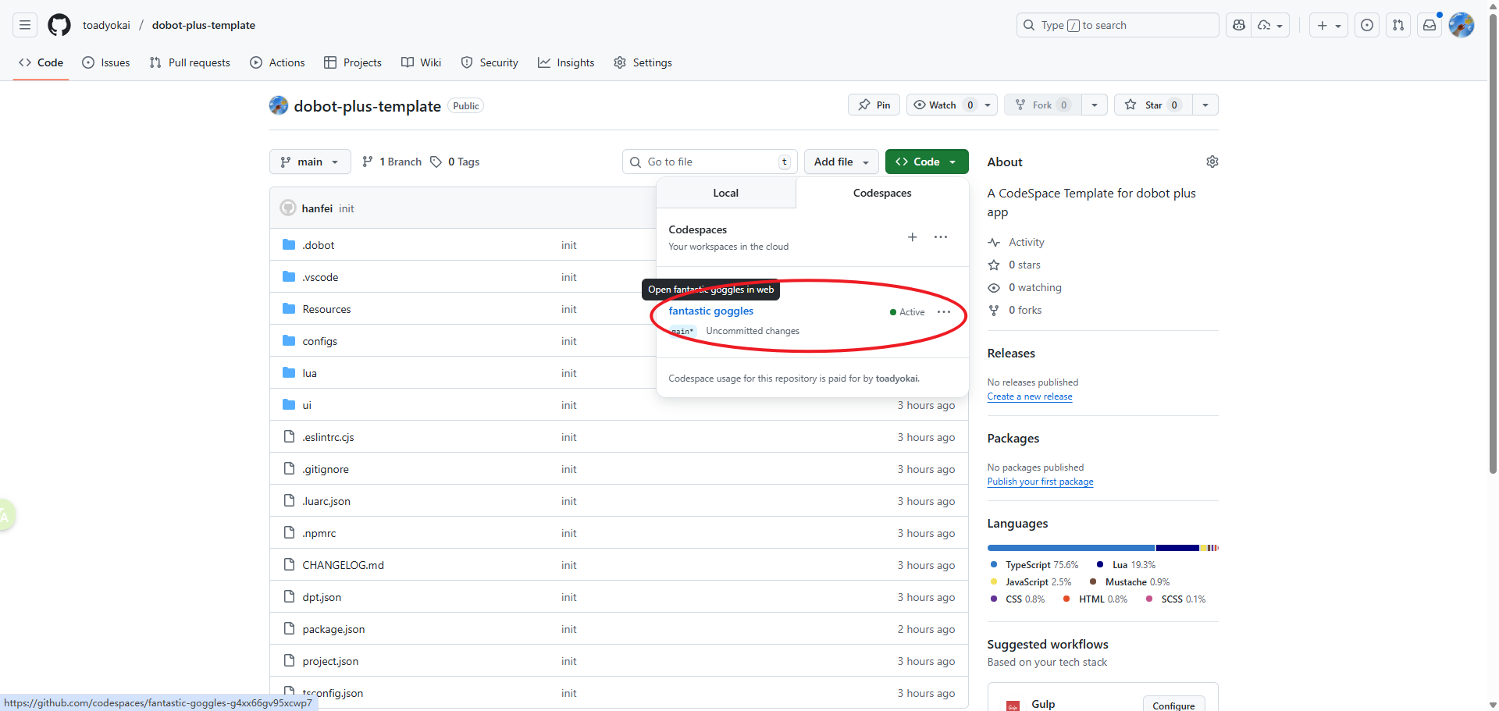The image size is (1499, 711).
Task: Create a new codespace with plus icon
Action: coord(912,237)
